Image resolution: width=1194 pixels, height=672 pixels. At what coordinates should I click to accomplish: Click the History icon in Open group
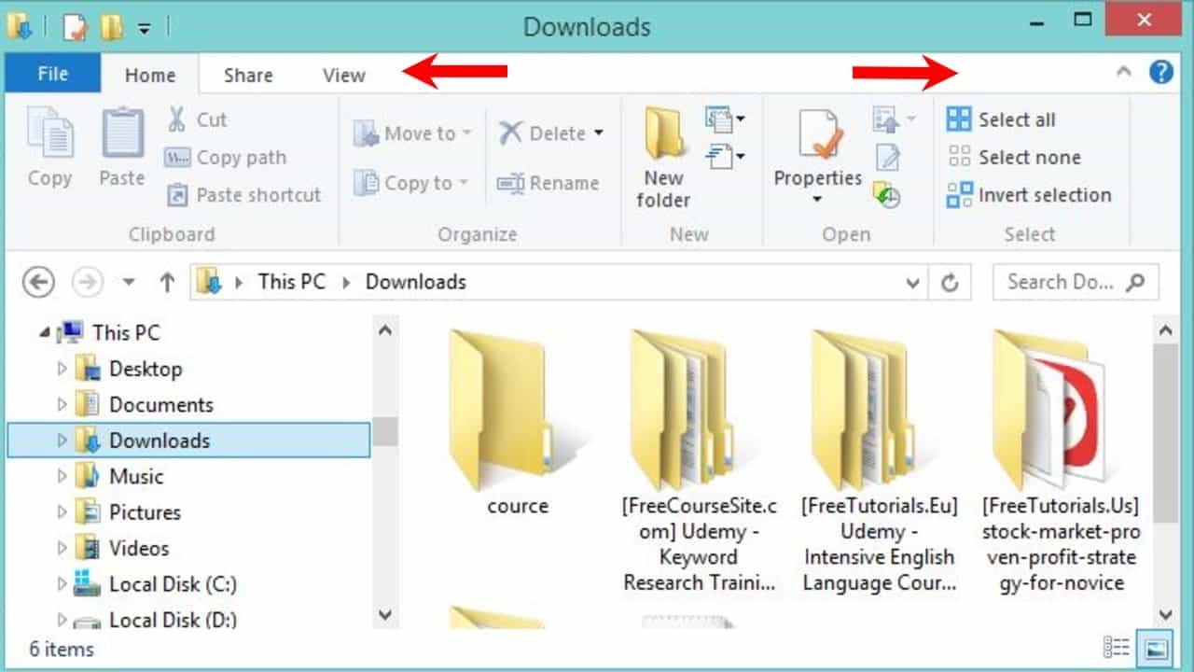[886, 195]
